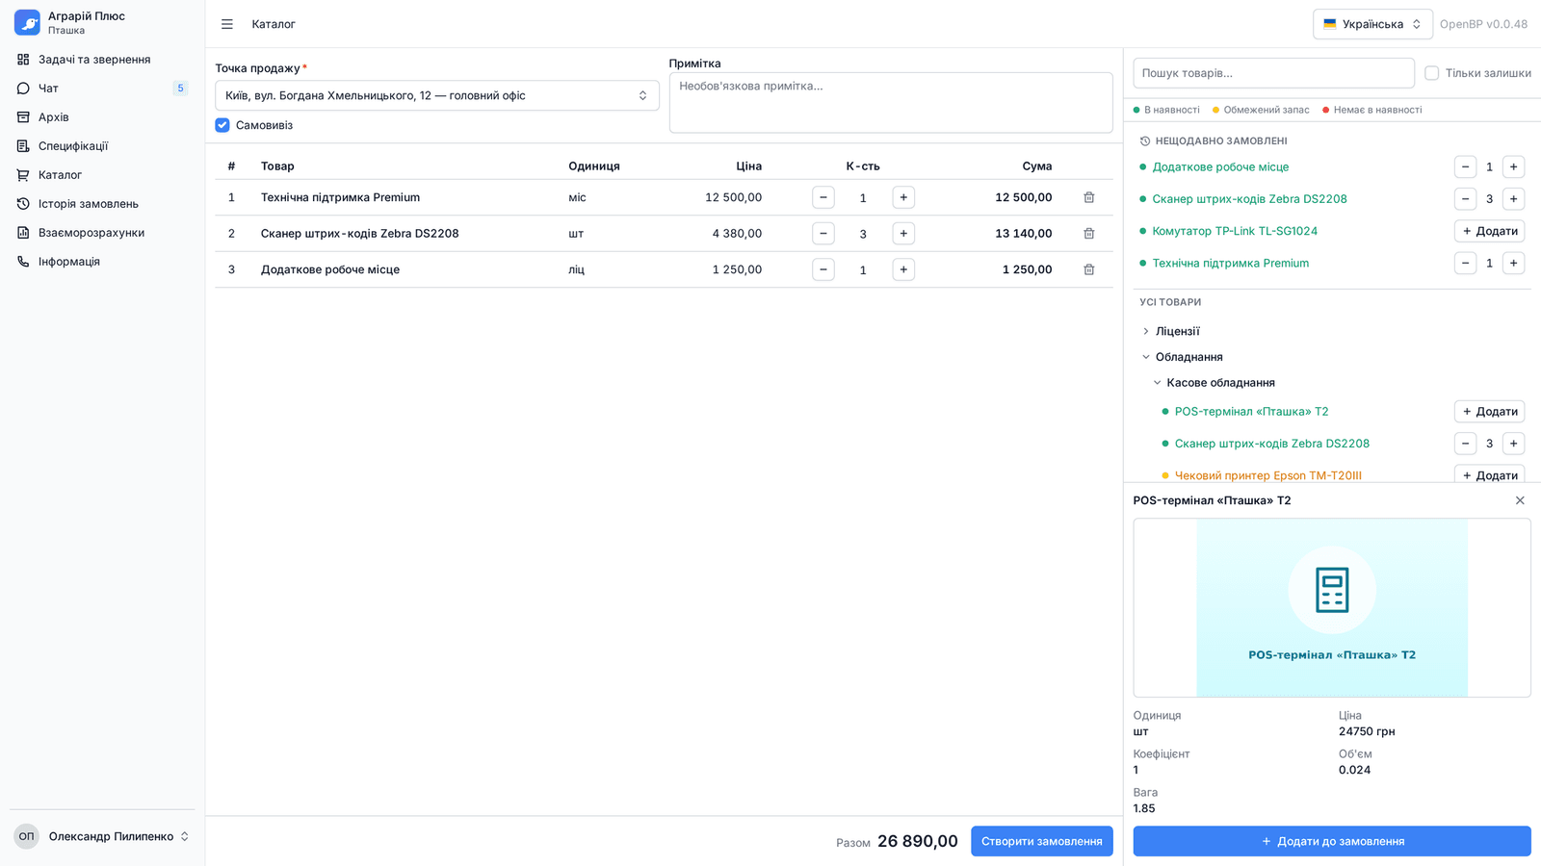Decrease quantity of Сканер штрих-кодів in table

tap(823, 233)
